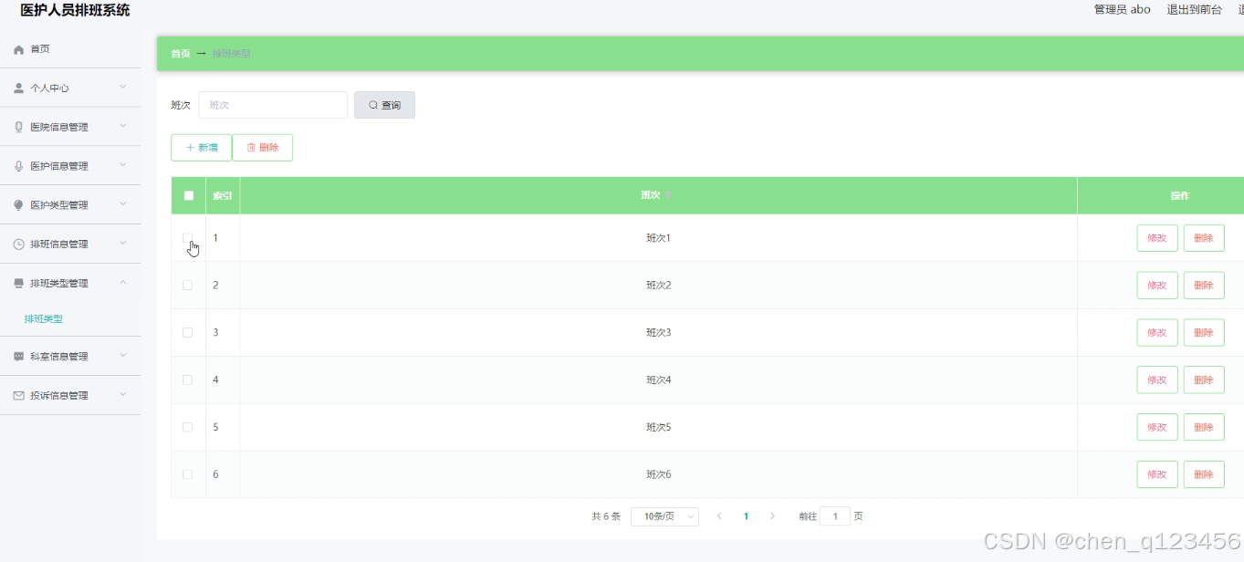
Task: Click the 新增 add button
Action: [201, 148]
